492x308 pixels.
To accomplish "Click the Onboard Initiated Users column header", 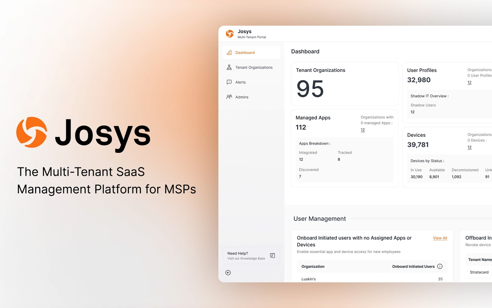I will (x=413, y=267).
